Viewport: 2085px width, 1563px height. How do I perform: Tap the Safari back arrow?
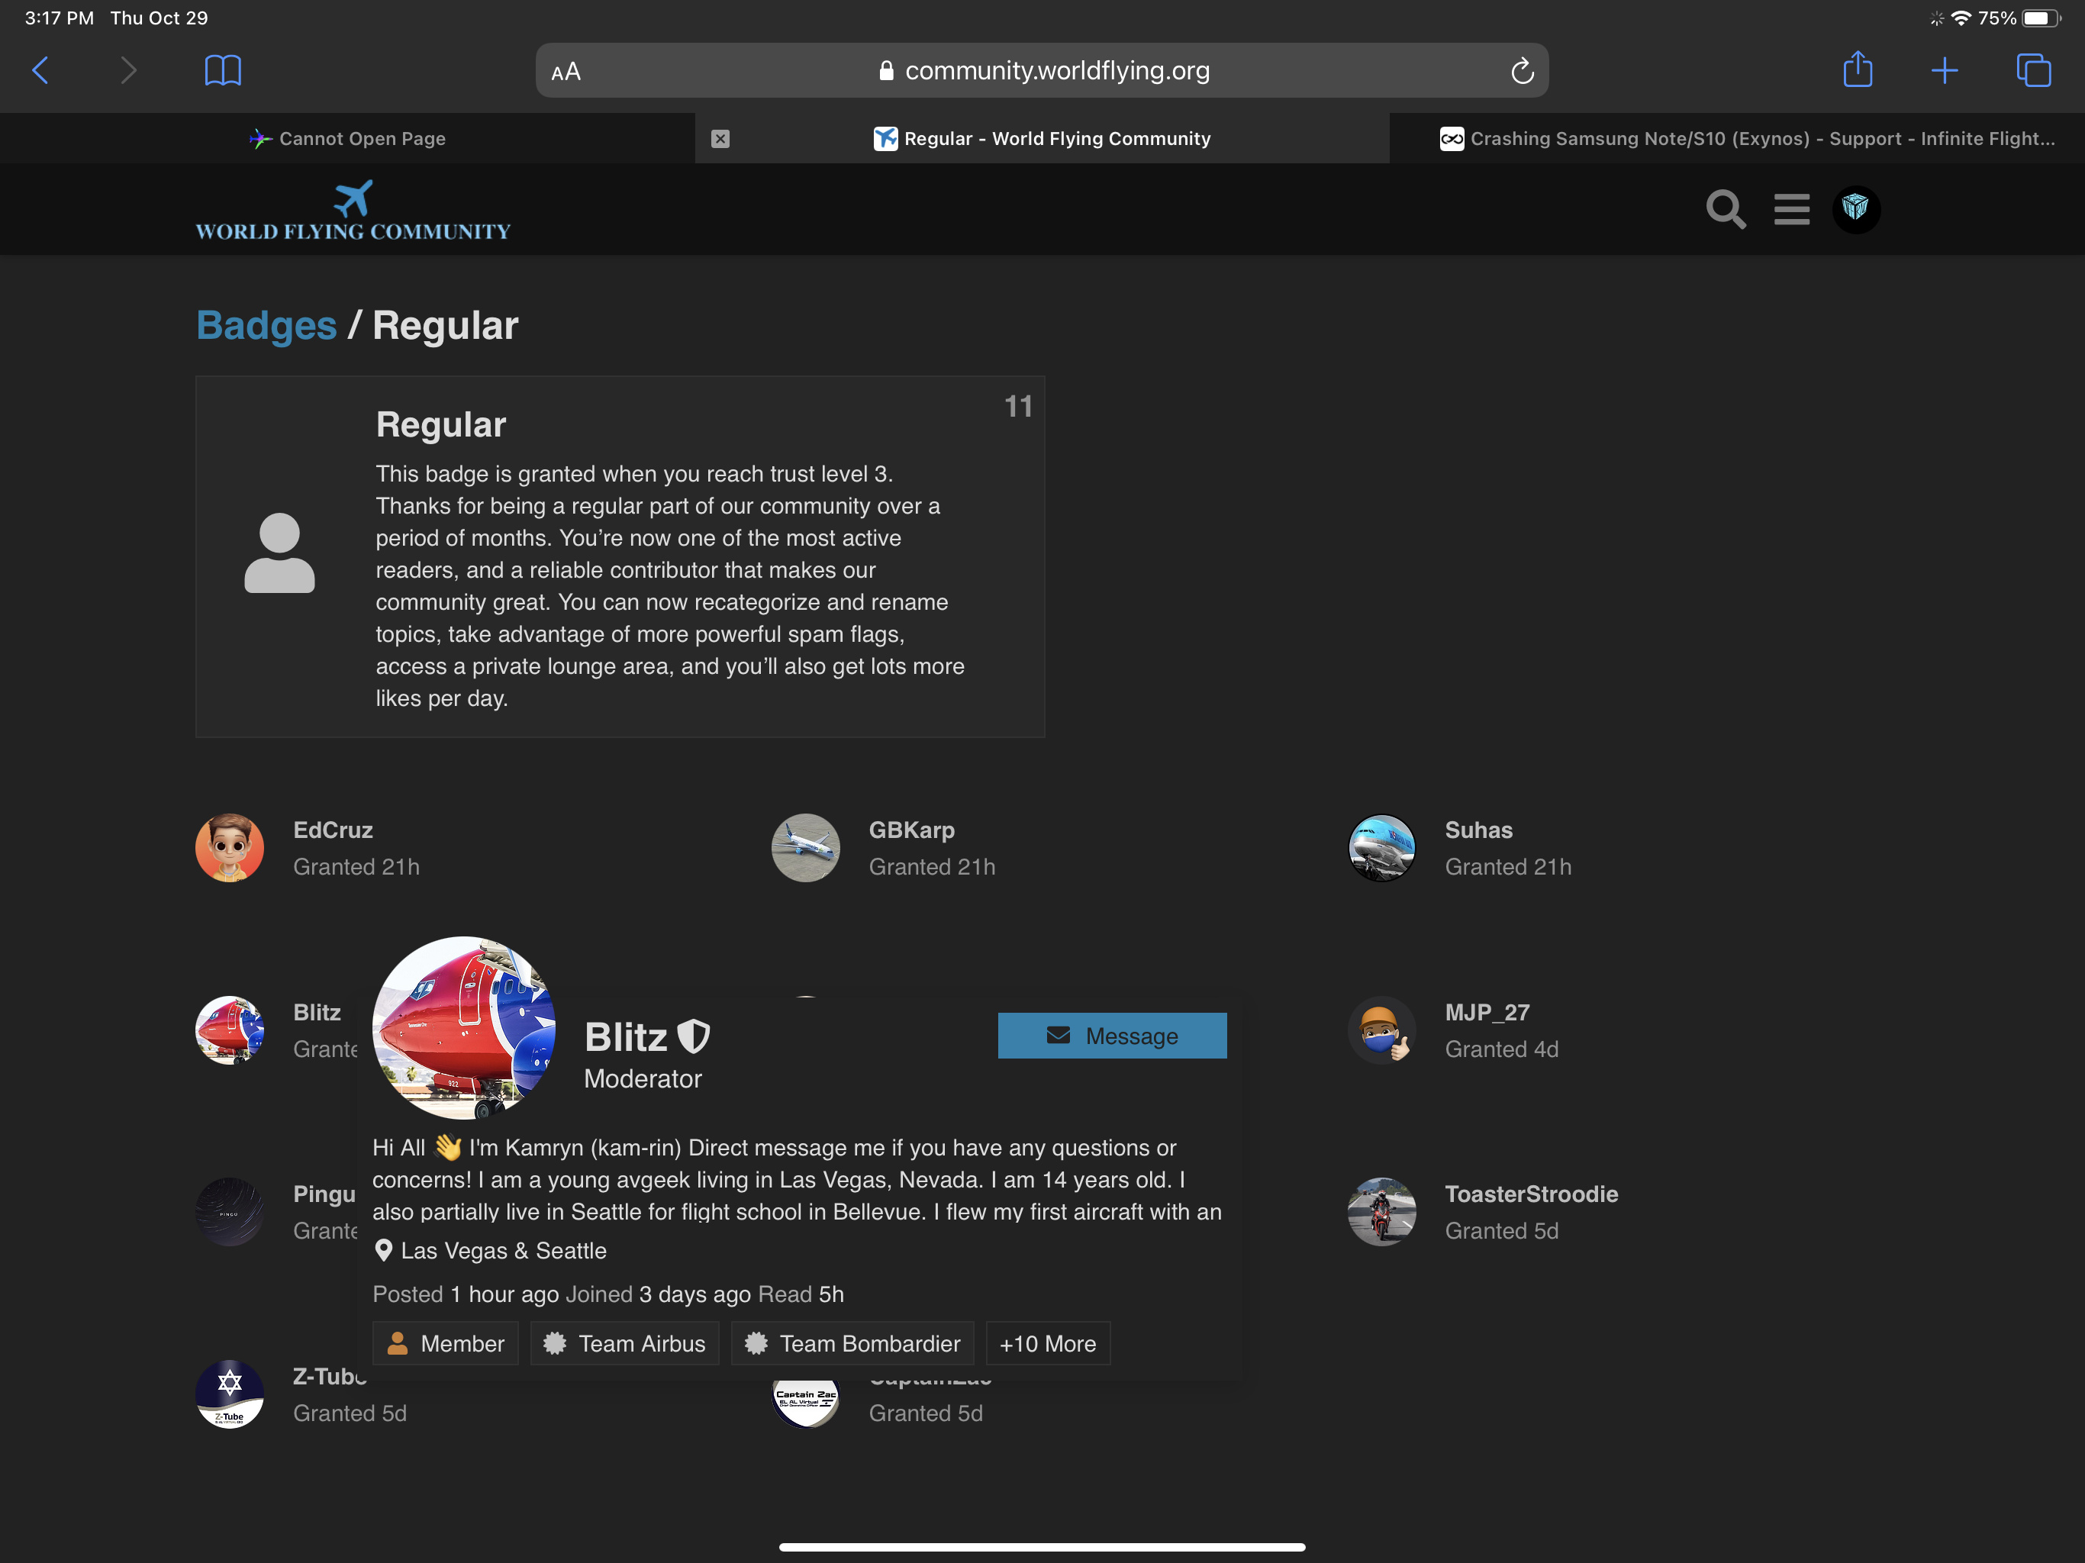[x=40, y=71]
